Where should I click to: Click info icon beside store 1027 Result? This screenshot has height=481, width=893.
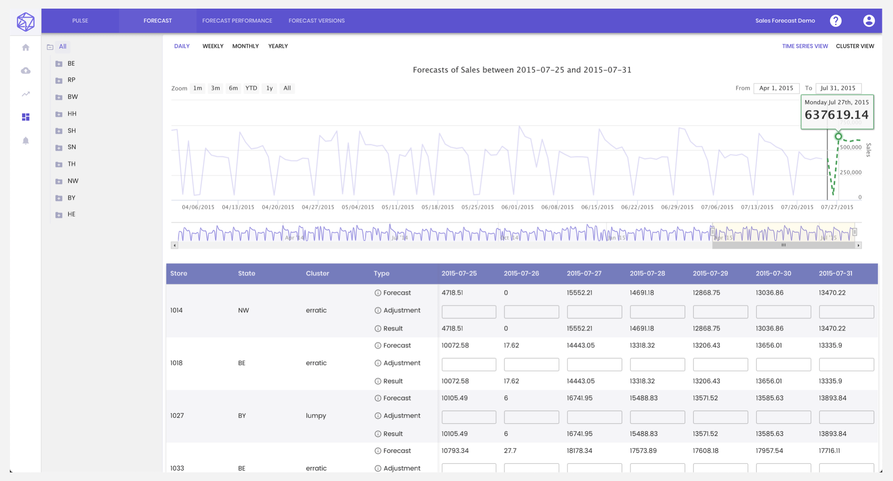point(378,434)
